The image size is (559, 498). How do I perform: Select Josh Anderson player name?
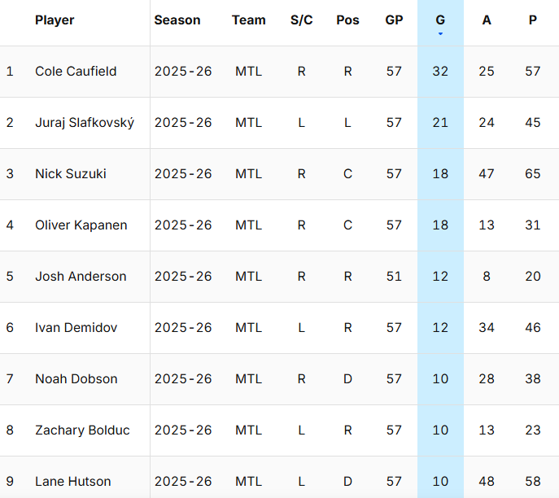pyautogui.click(x=81, y=276)
